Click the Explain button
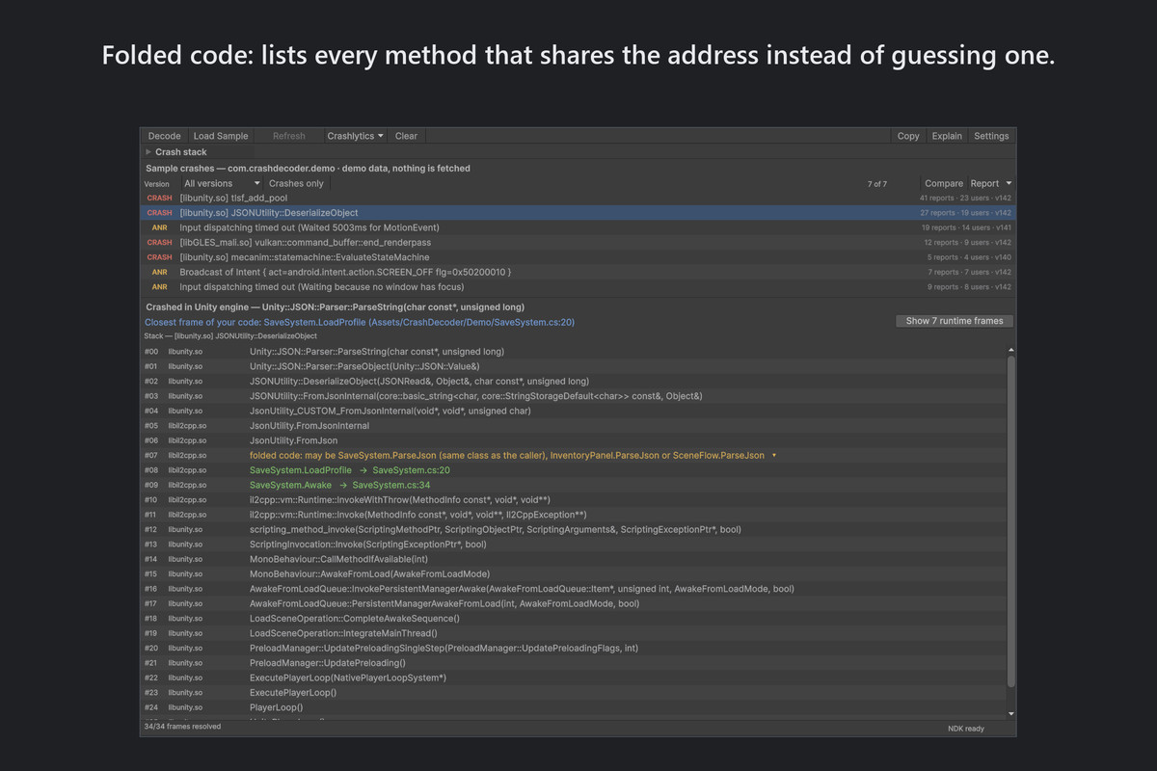1157x771 pixels. point(947,136)
